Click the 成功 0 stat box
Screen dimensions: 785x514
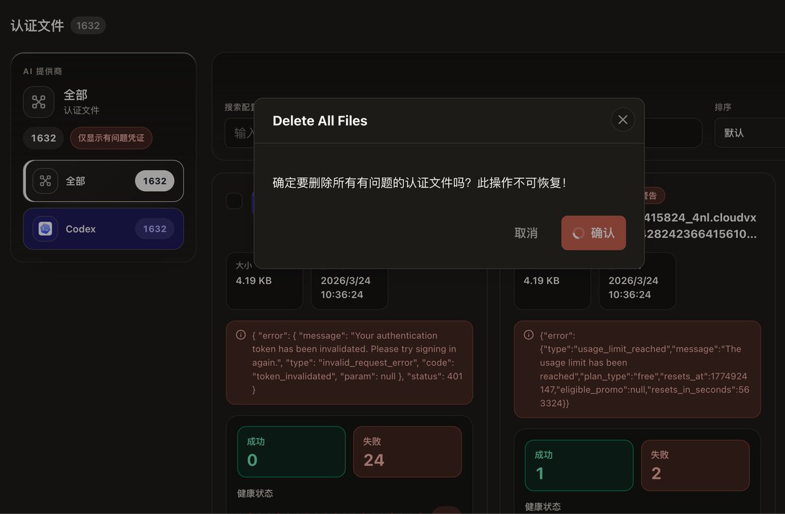[x=291, y=452]
